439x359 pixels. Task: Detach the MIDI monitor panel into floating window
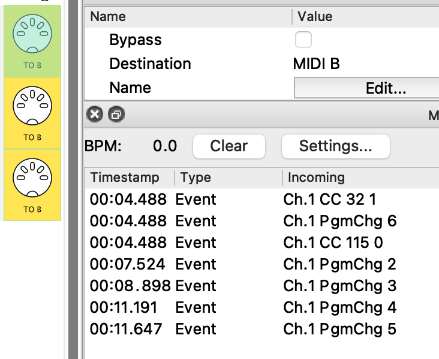pyautogui.click(x=116, y=114)
